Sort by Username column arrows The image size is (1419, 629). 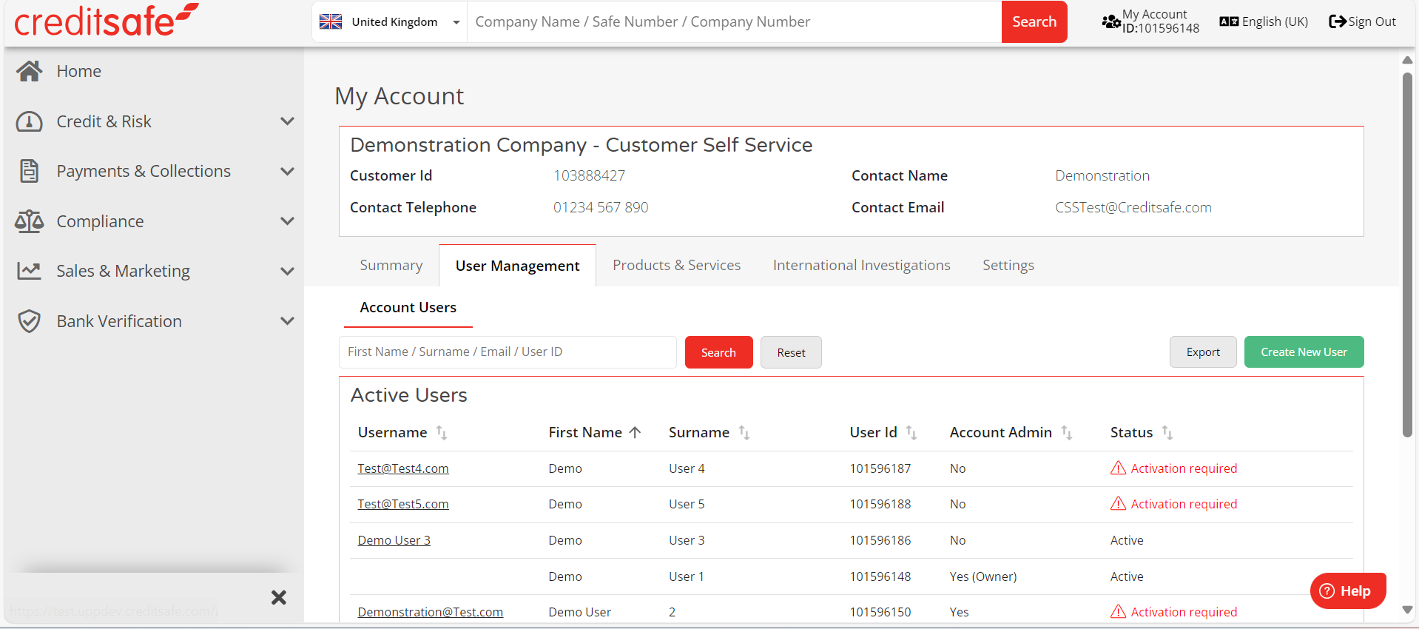(442, 432)
